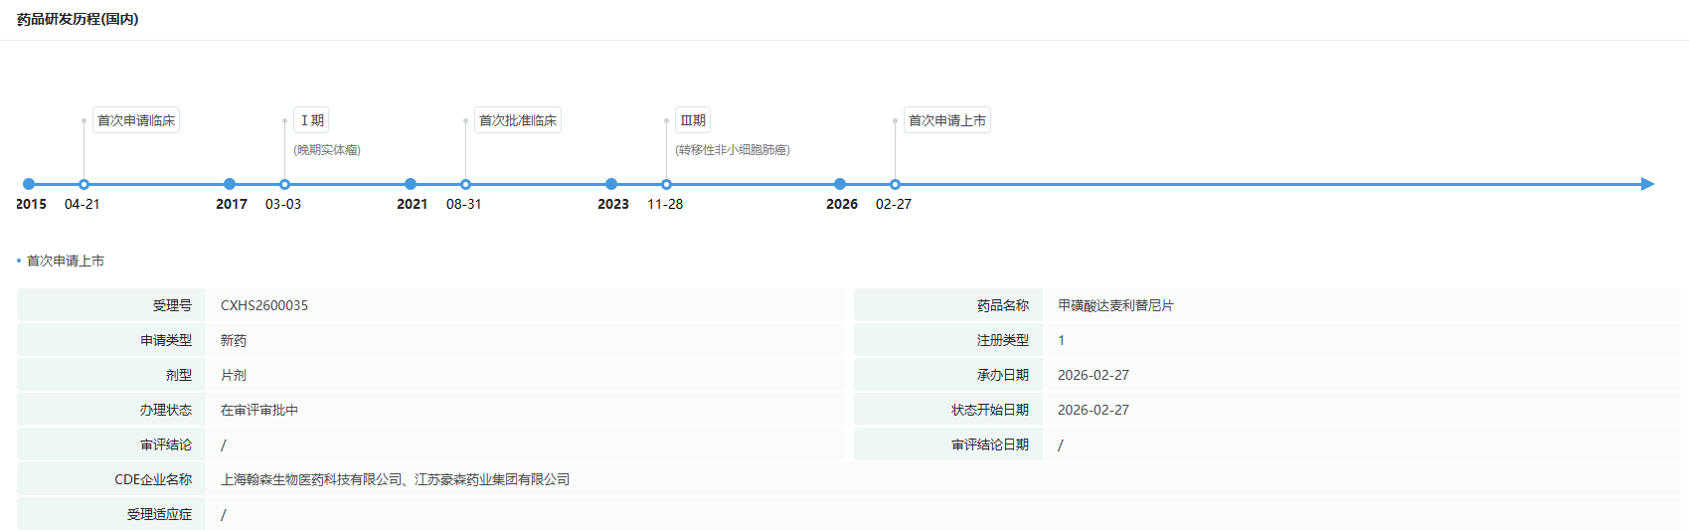Open the 首次申请临床 milestone label

(136, 120)
